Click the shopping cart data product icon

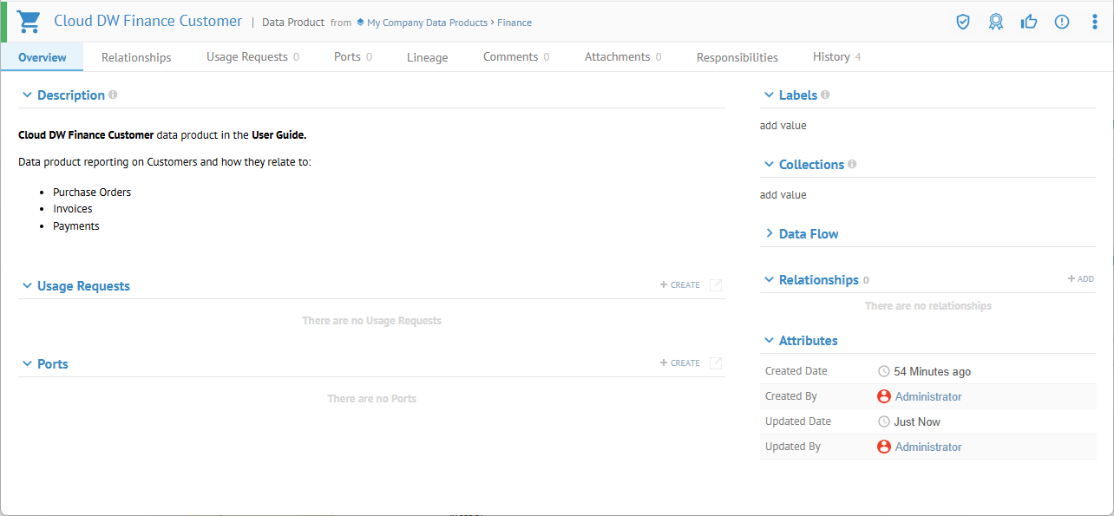29,22
